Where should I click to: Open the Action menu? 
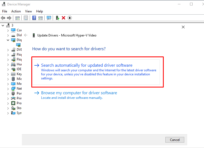(16, 11)
